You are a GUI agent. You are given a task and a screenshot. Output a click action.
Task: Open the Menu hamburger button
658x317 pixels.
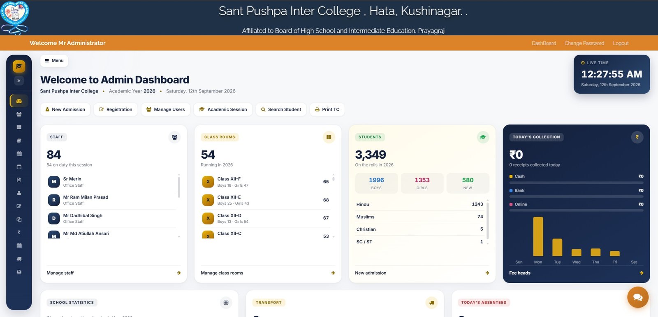click(x=54, y=60)
